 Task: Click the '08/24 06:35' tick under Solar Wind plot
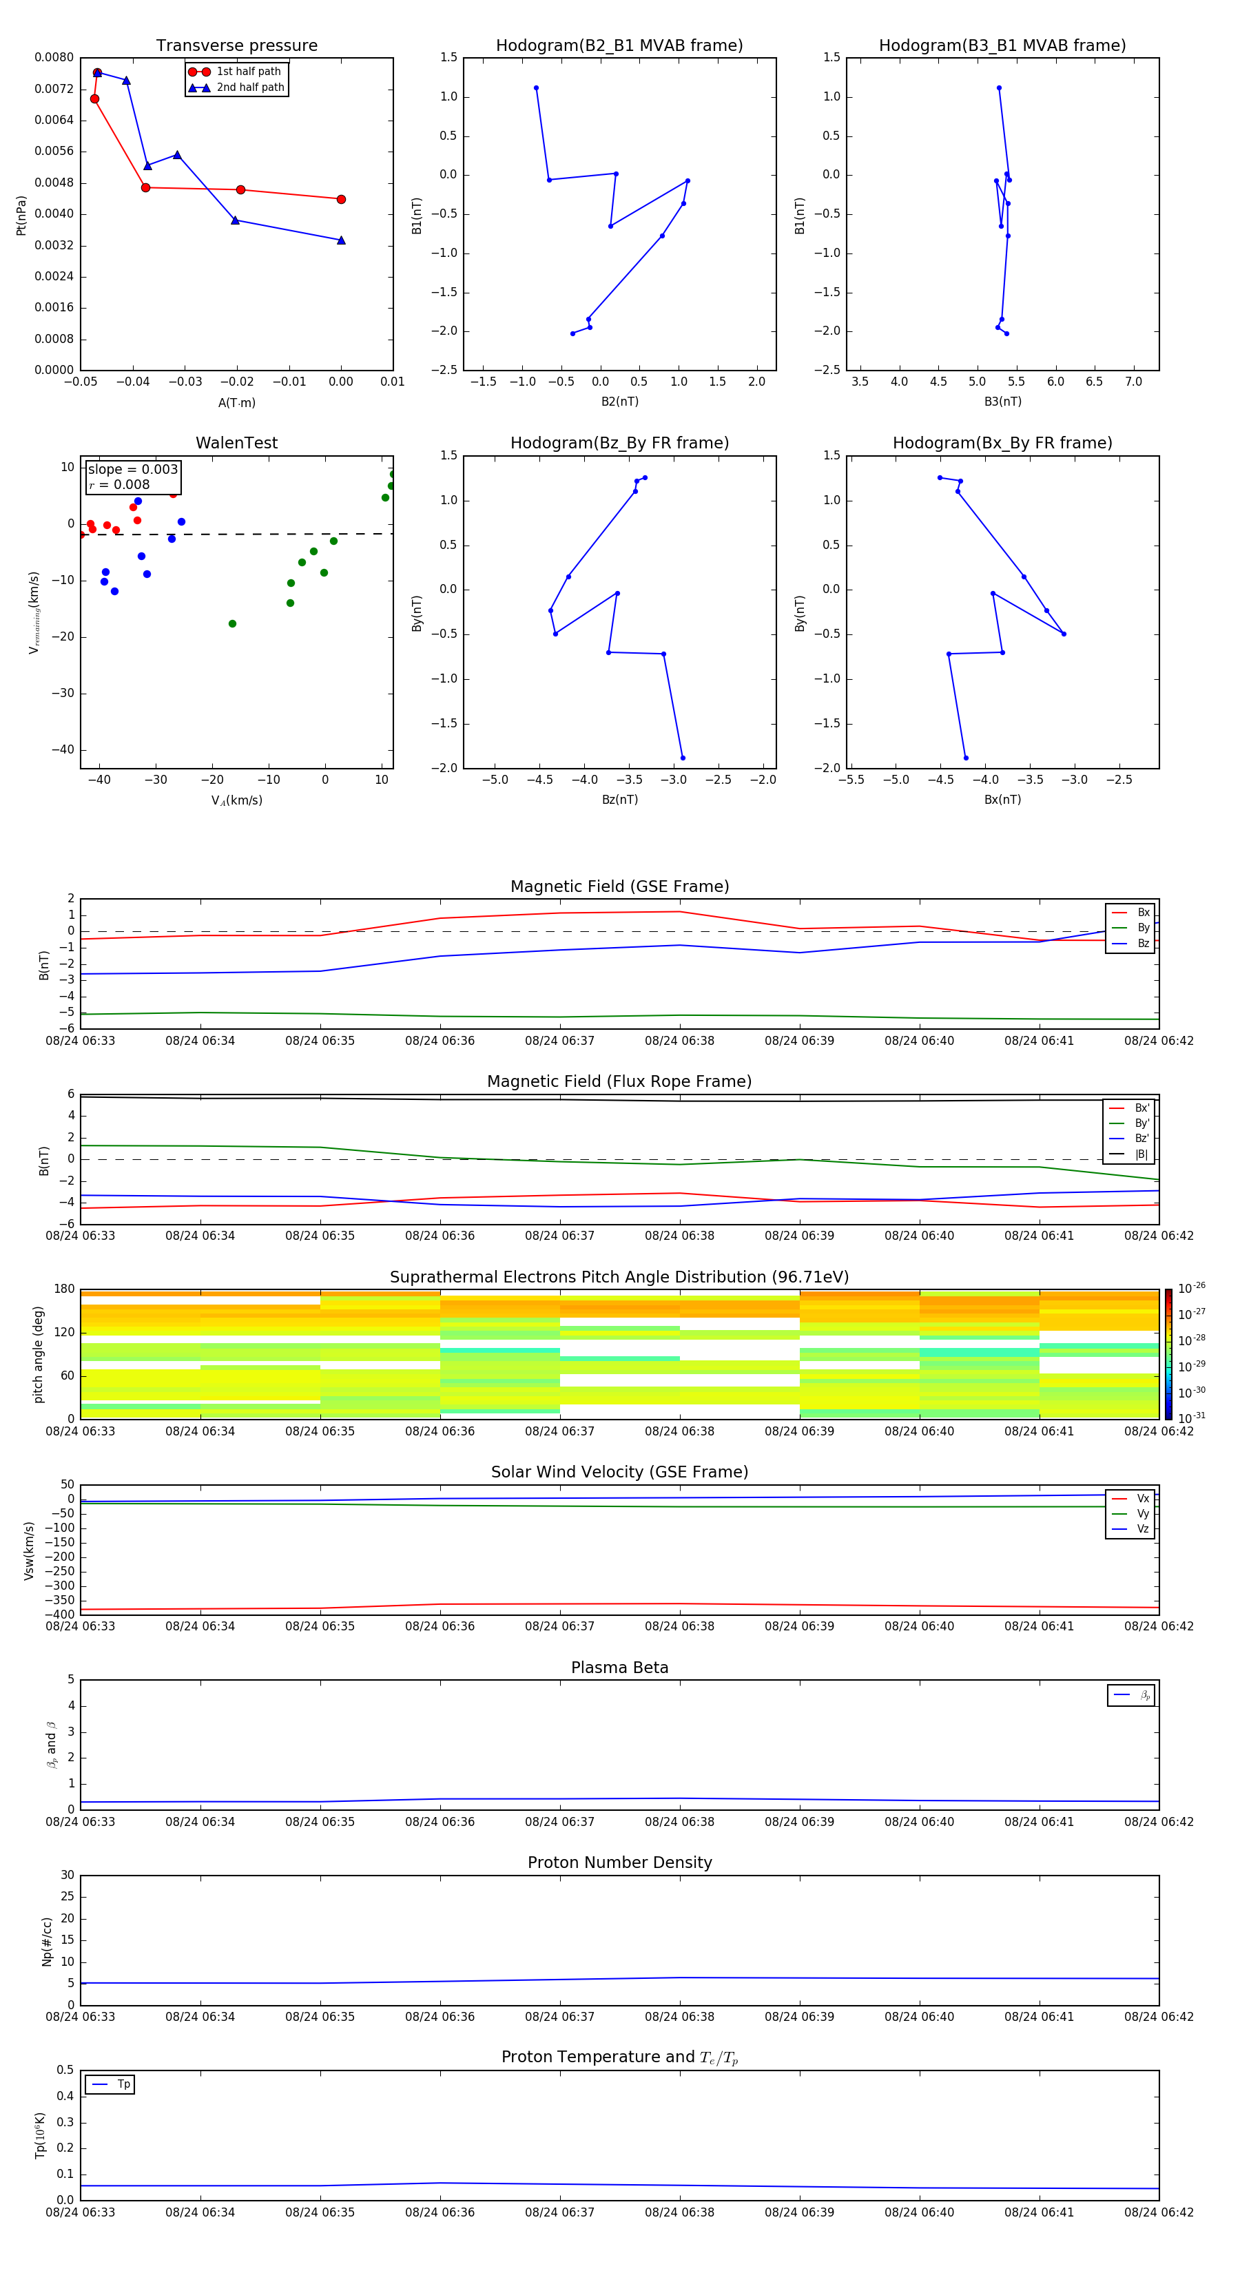320,1626
